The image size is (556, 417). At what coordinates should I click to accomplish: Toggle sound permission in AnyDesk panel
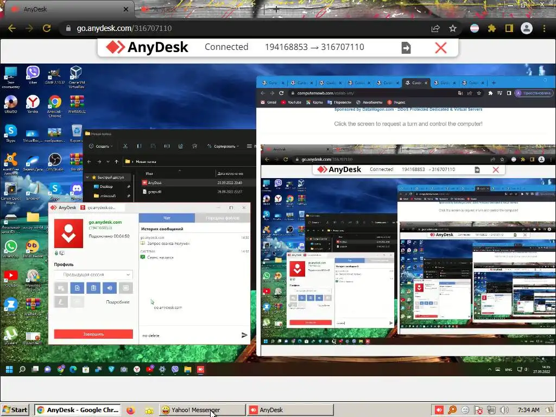tap(110, 288)
